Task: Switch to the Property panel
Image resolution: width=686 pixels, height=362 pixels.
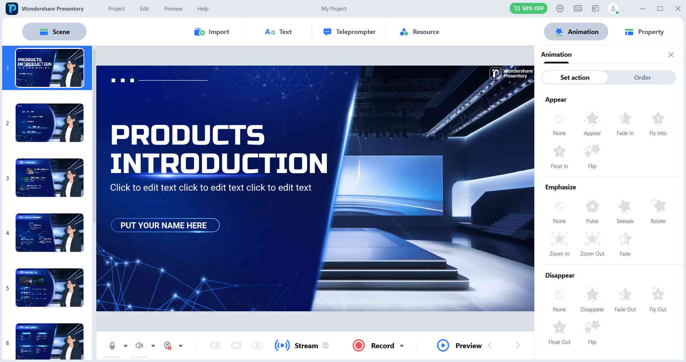Action: 644,32
